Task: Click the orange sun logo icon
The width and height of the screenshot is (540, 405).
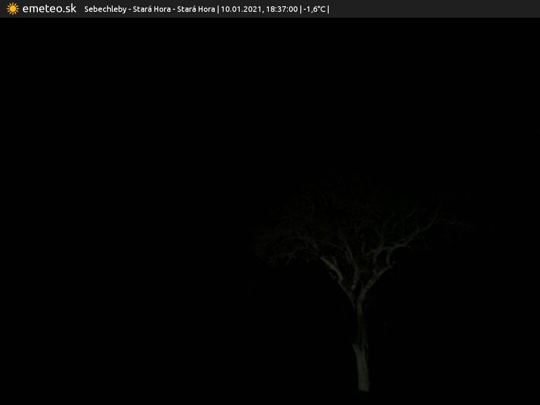Action: pos(13,9)
